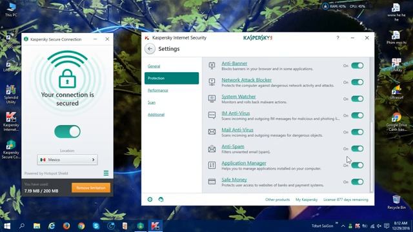The width and height of the screenshot is (413, 232).
Task: Open the Application Manager link
Action: point(244,163)
